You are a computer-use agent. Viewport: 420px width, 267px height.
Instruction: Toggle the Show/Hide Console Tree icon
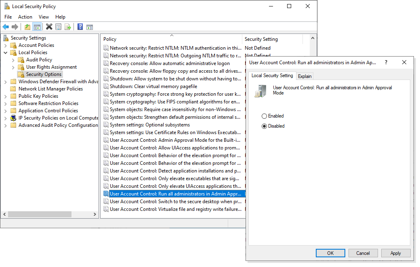click(37, 27)
